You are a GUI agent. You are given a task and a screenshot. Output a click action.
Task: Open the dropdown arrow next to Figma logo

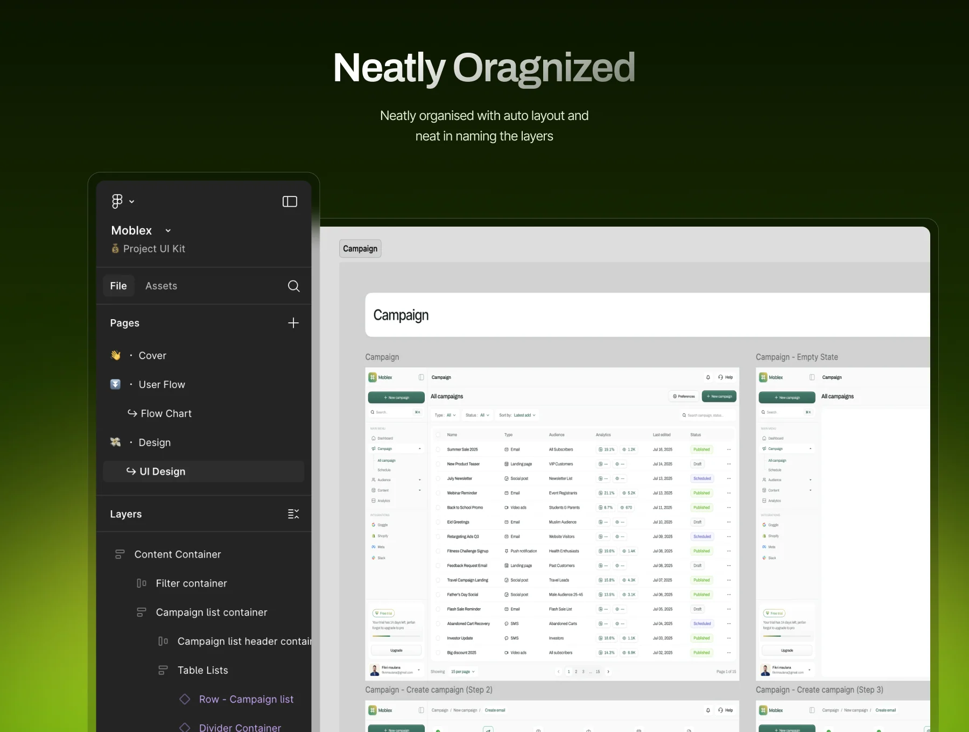[132, 202]
